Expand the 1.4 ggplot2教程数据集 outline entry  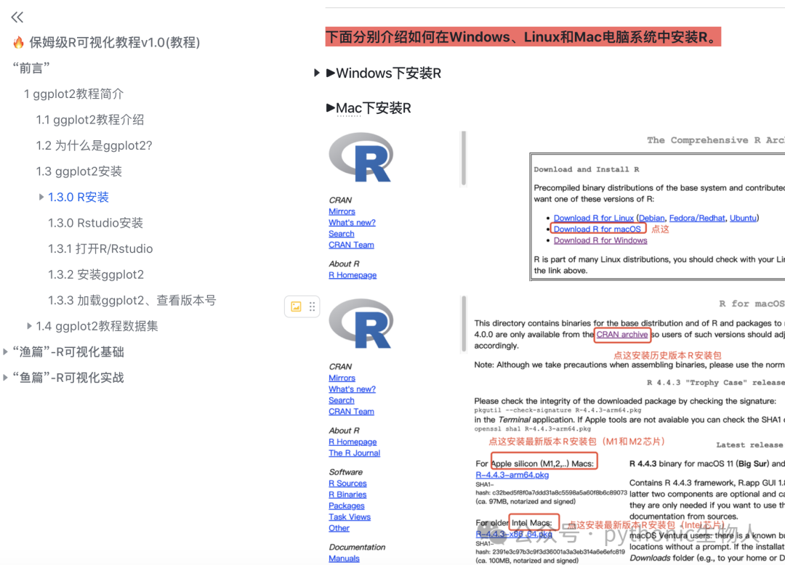pyautogui.click(x=30, y=326)
